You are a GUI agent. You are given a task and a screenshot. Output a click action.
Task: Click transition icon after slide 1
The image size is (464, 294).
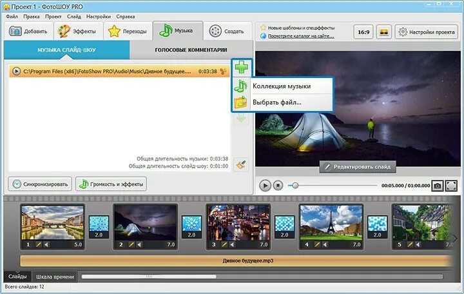click(99, 227)
